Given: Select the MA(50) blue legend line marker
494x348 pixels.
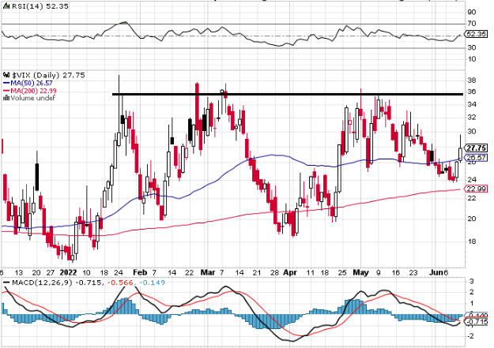Looking at the screenshot, I should click(x=6, y=83).
